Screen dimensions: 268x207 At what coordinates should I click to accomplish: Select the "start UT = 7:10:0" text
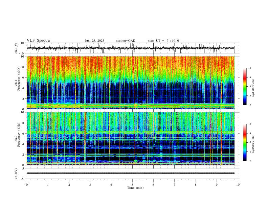163,41
